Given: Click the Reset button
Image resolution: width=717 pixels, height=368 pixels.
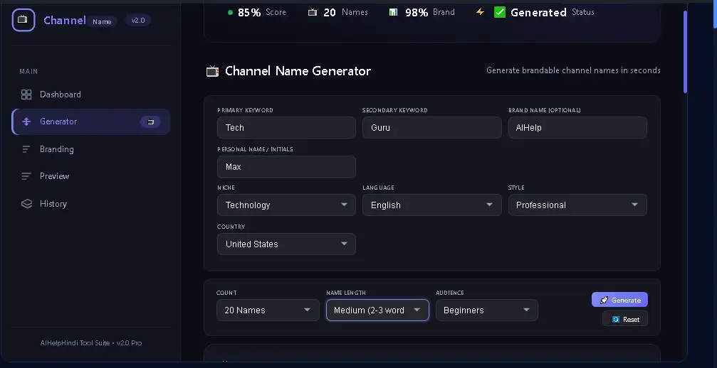Looking at the screenshot, I should 625,319.
